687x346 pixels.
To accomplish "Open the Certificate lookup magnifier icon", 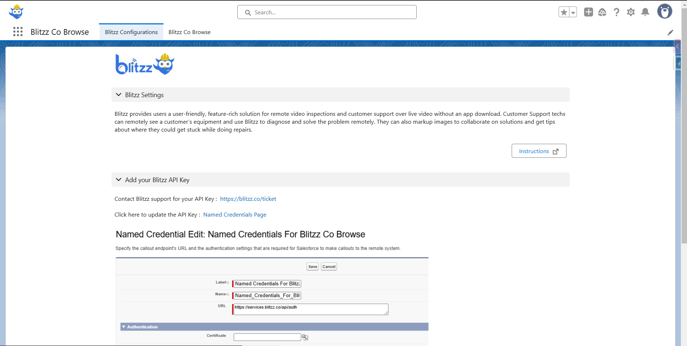I will (305, 337).
